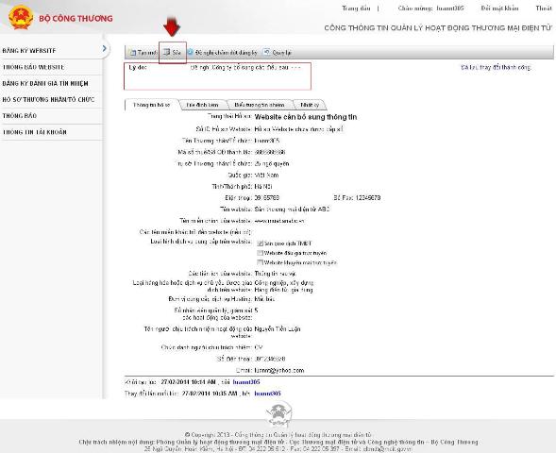Open Đăng ký đánh giá tín nhiệm menu
The width and height of the screenshot is (556, 453).
[x=45, y=83]
